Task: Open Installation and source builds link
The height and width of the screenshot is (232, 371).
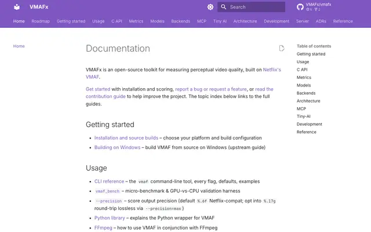Action: pyautogui.click(x=126, y=138)
